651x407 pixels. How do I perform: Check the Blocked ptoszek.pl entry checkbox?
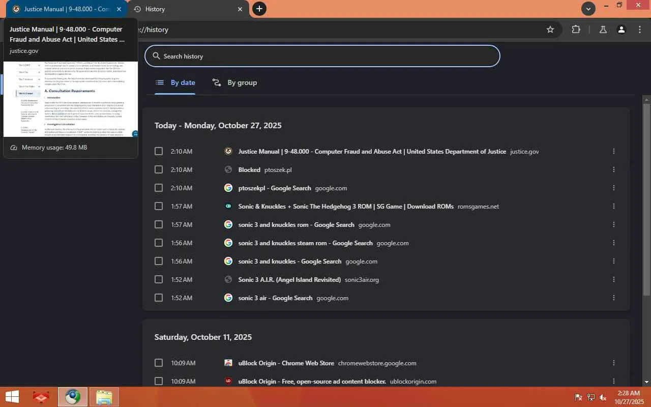[159, 169]
